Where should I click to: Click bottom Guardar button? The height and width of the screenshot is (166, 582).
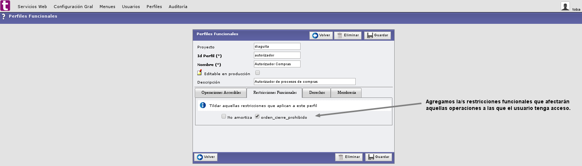click(x=379, y=157)
